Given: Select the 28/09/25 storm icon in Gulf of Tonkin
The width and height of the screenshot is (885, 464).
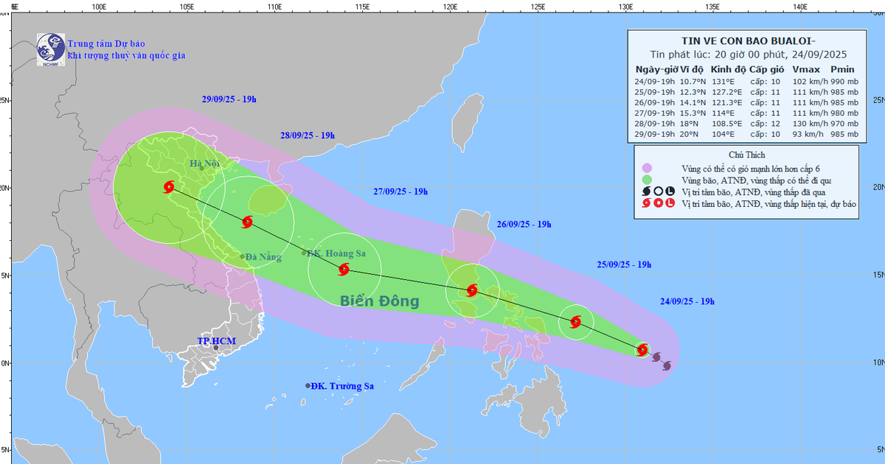Looking at the screenshot, I should 248,222.
